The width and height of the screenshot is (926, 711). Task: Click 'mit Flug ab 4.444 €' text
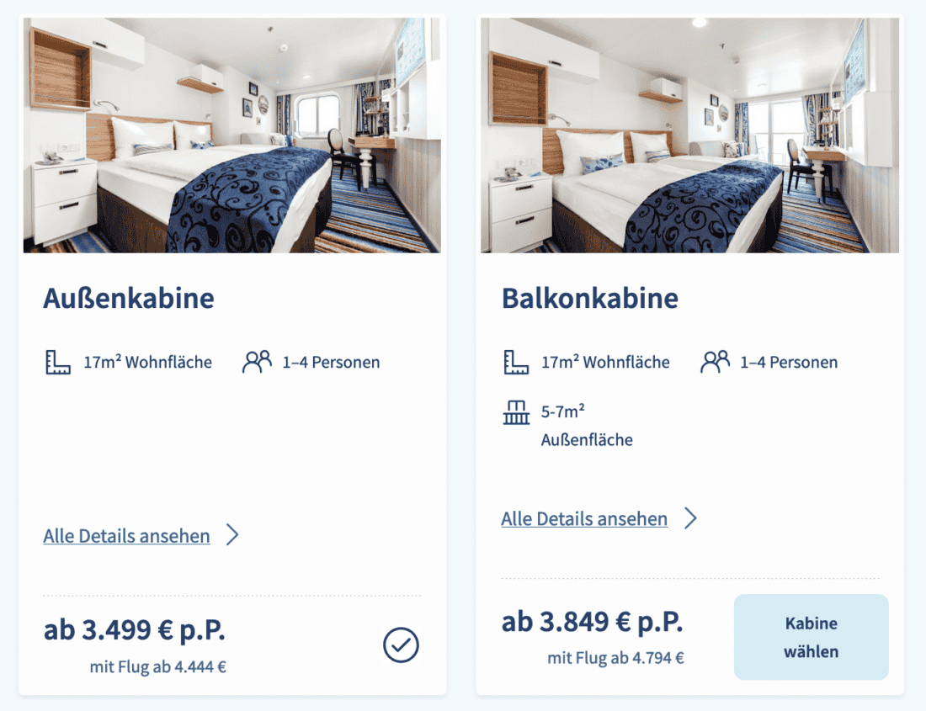coord(158,667)
